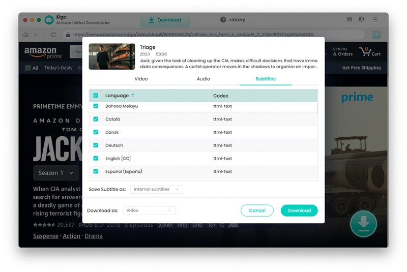Click the Get Free Shipping link
407x272 pixels.
tap(361, 68)
